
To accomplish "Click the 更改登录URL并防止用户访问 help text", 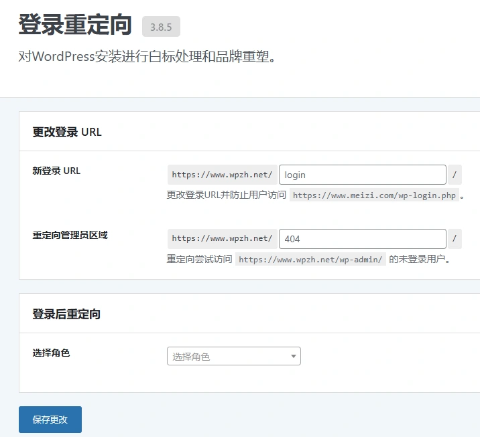I will (x=226, y=195).
